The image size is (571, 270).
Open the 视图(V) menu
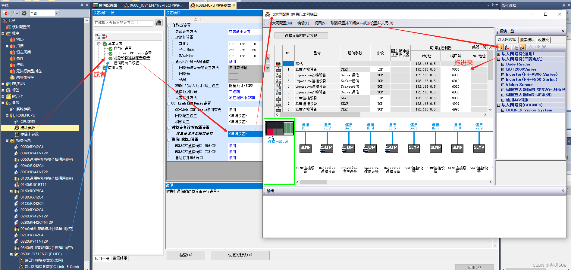coord(320,23)
